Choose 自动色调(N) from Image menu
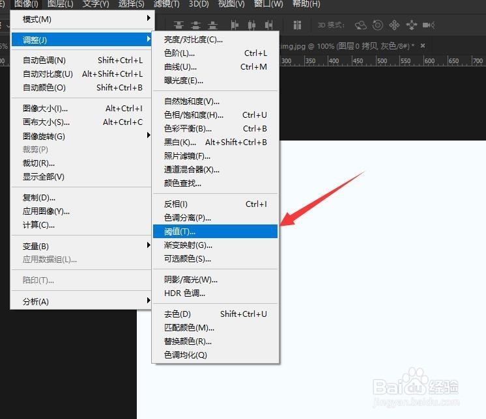The height and width of the screenshot is (419, 486). point(81,61)
